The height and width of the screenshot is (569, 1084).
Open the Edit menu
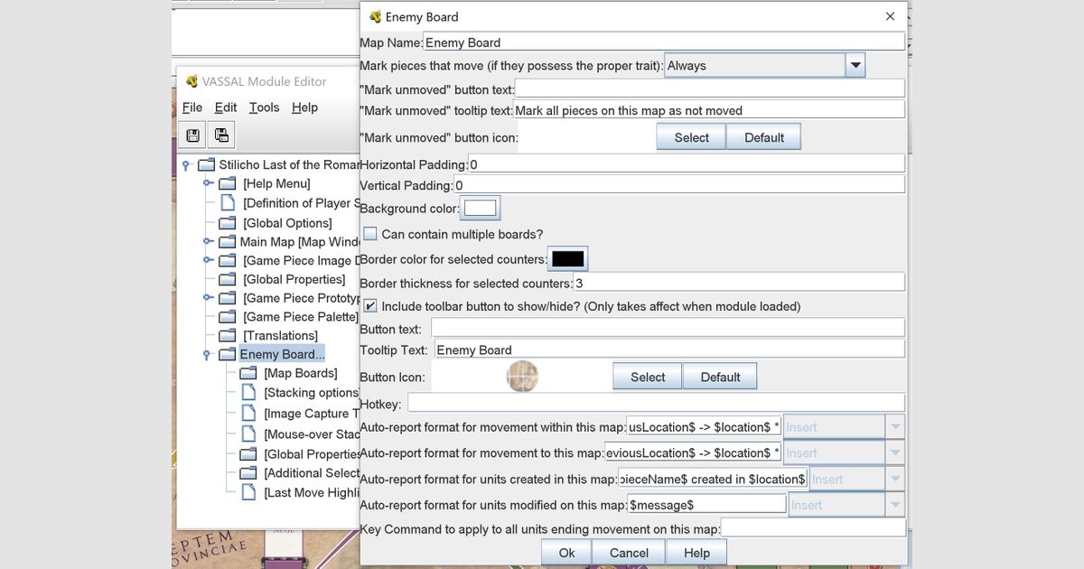(225, 107)
